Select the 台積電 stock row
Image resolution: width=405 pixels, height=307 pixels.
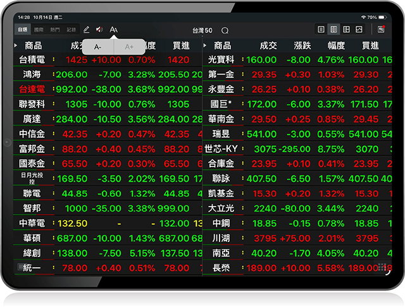coord(108,60)
